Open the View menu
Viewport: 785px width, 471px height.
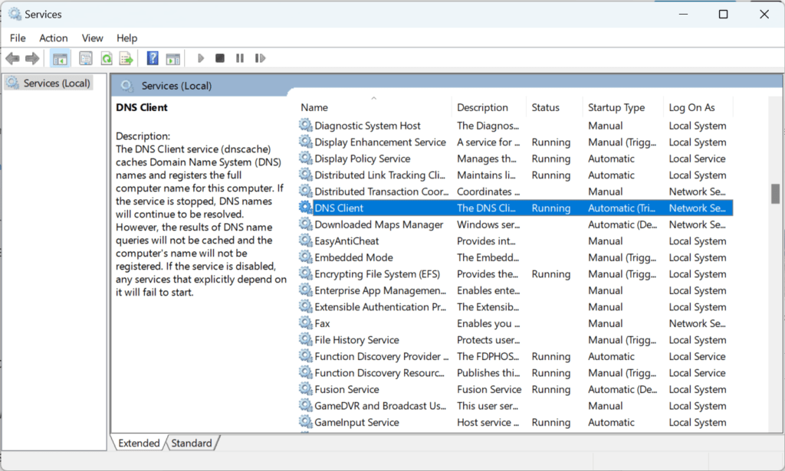[x=92, y=38]
